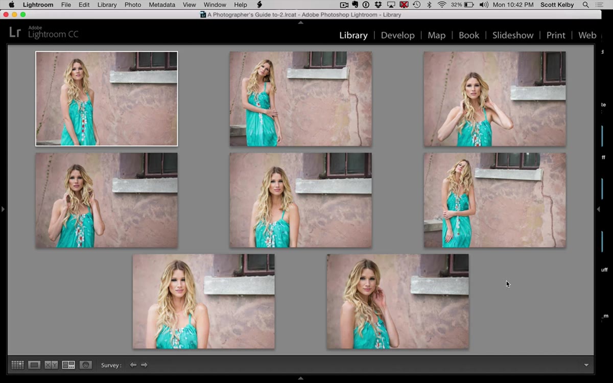The image size is (613, 383).
Task: Open battery status showing 32%
Action: (462, 5)
